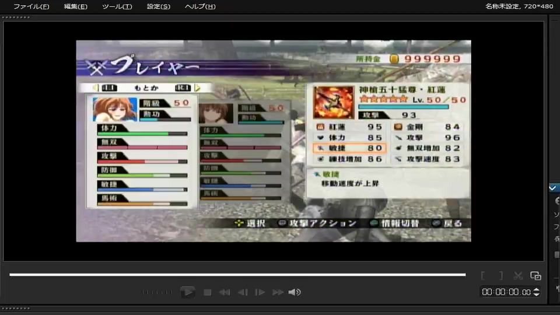
Task: Click the 練技増加 86 stat row in the preview
Action: pyautogui.click(x=349, y=159)
